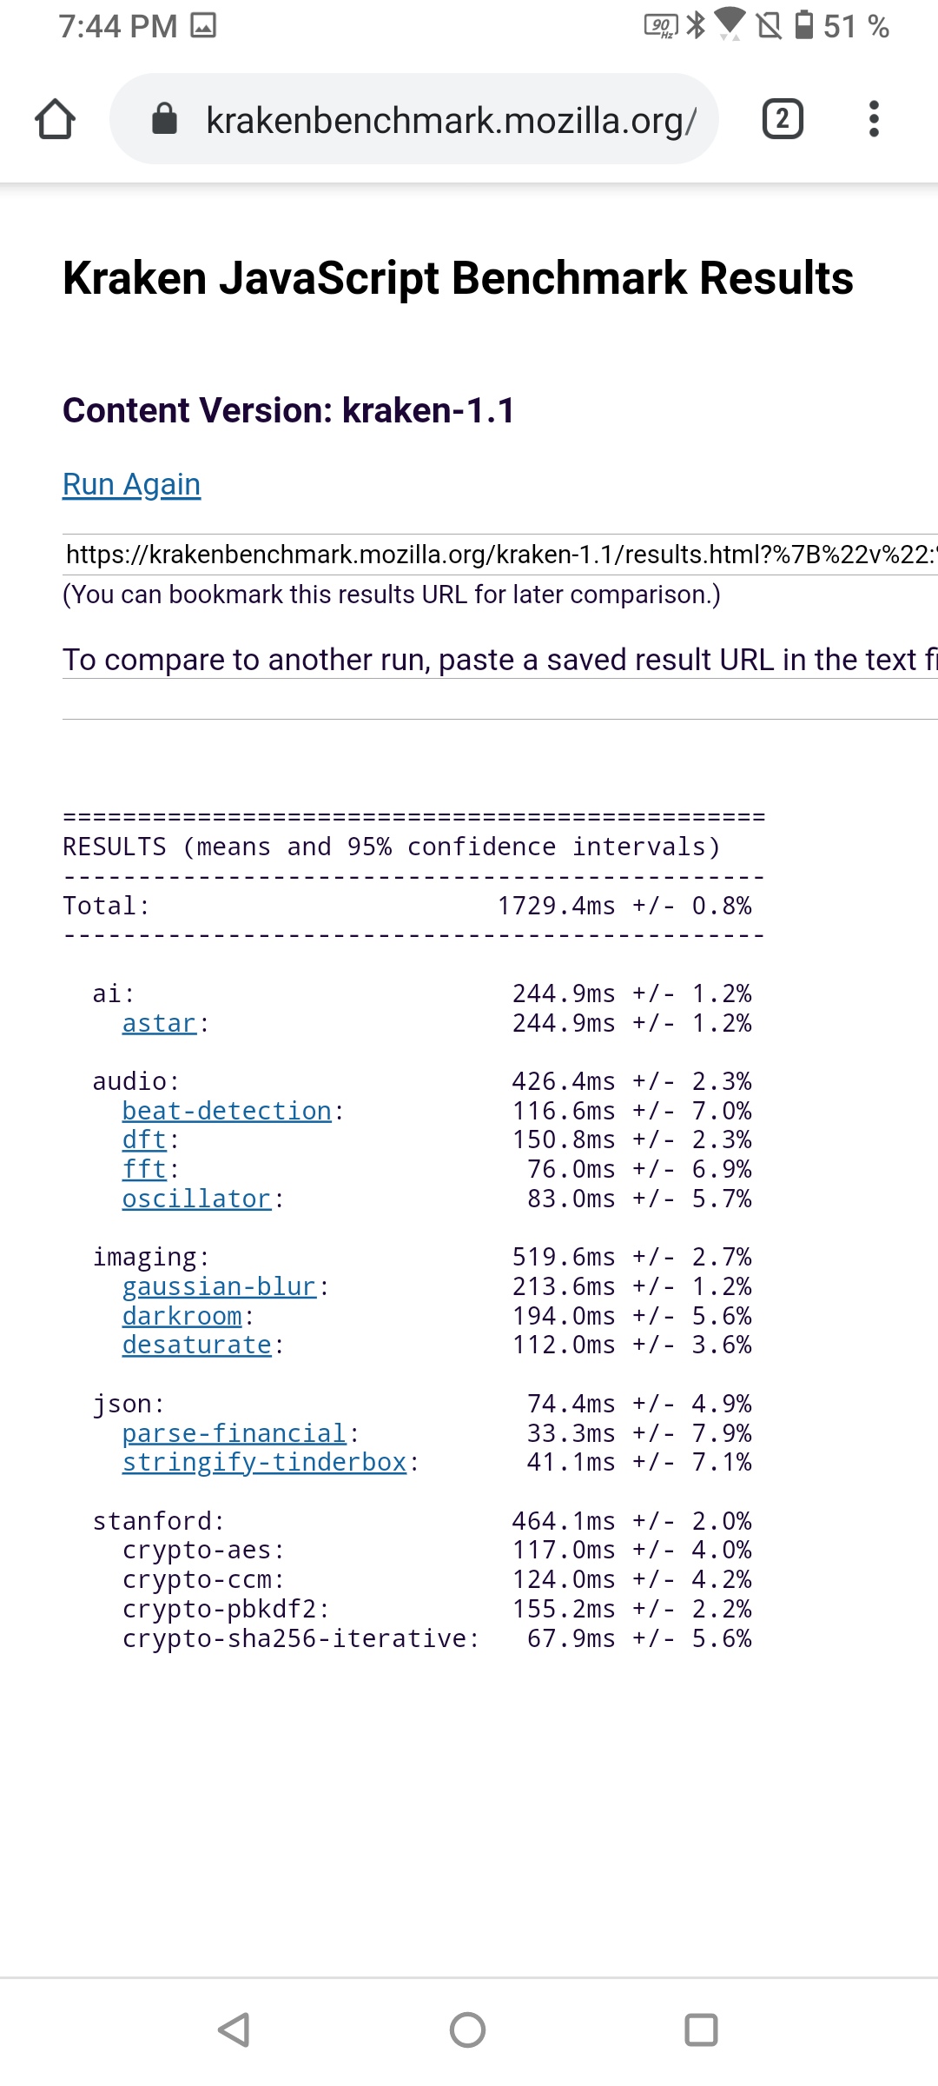Tap the krakenbenchmark.mozilla.org address bar
Screen dimensions: 938x2086
450,119
